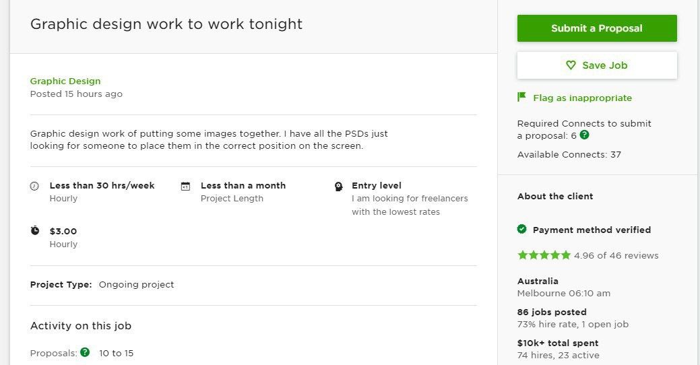
Task: Open the Graphic Design category link
Action: tap(65, 81)
